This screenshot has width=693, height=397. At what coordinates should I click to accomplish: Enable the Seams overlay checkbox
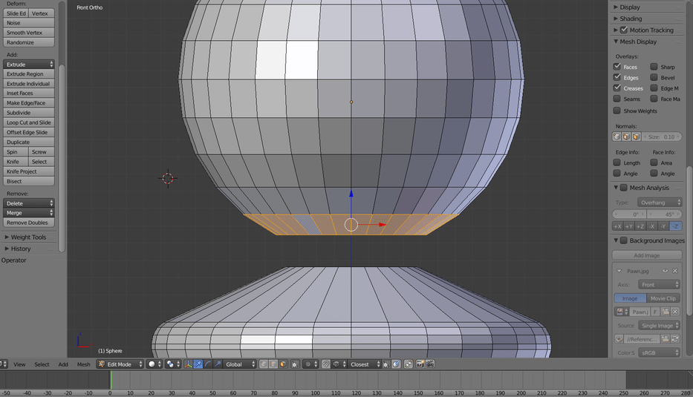pos(616,99)
